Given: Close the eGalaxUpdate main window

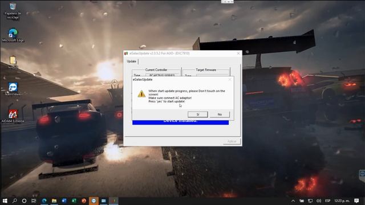Looking at the screenshot, I should tap(238, 53).
